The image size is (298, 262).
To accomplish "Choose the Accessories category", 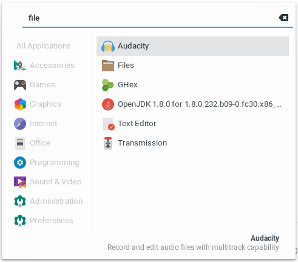I will 44,65.
